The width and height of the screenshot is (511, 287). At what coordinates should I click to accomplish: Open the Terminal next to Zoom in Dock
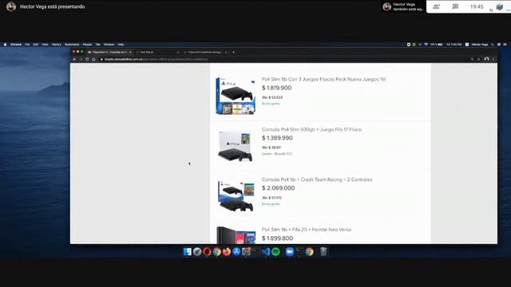[299, 252]
